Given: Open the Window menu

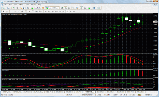Looking at the screenshot, I should click(x=34, y=5).
